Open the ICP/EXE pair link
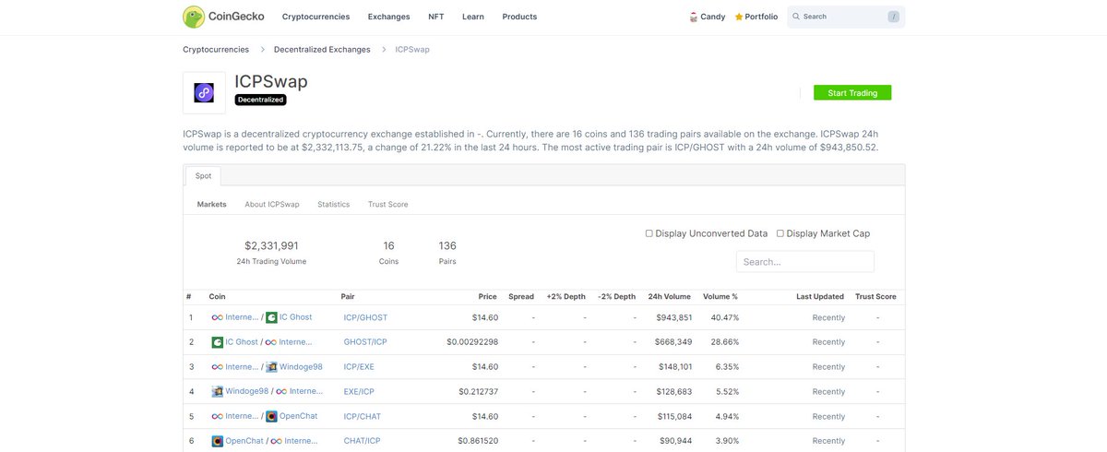The height and width of the screenshot is (452, 1107). [x=359, y=367]
